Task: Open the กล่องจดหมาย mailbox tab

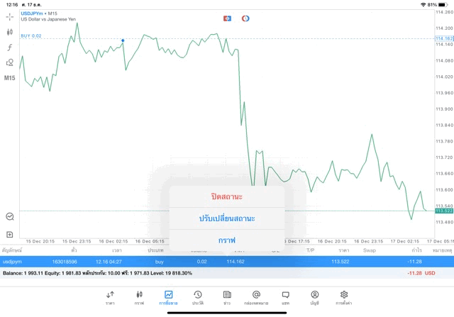Action: point(256,297)
